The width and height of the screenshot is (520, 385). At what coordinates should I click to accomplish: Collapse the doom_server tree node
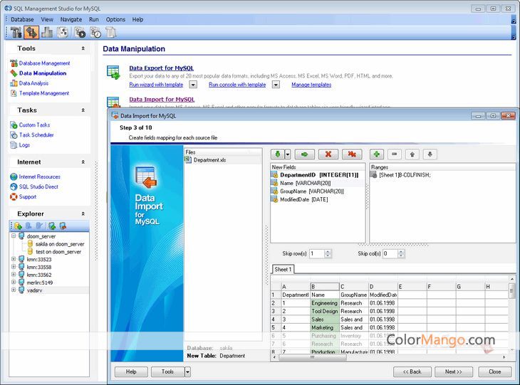(14, 236)
